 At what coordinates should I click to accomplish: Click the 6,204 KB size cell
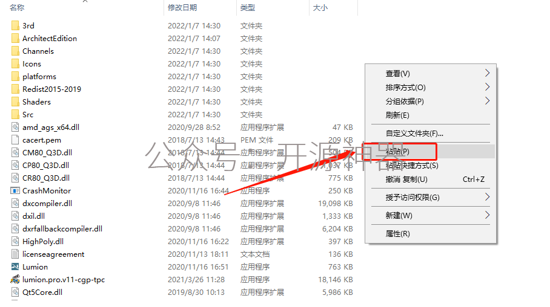[337, 229]
